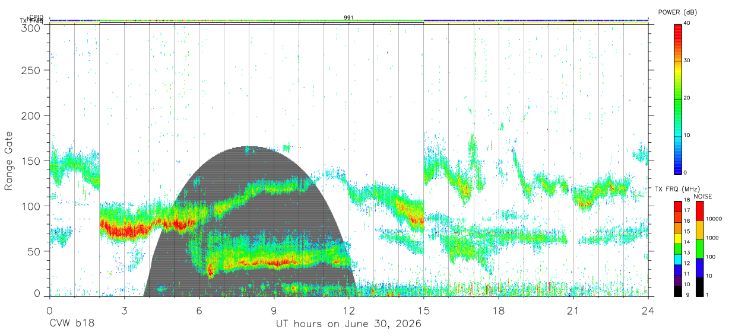Select the black swatch in NOISE legend
This screenshot has width=729, height=336.
click(699, 286)
